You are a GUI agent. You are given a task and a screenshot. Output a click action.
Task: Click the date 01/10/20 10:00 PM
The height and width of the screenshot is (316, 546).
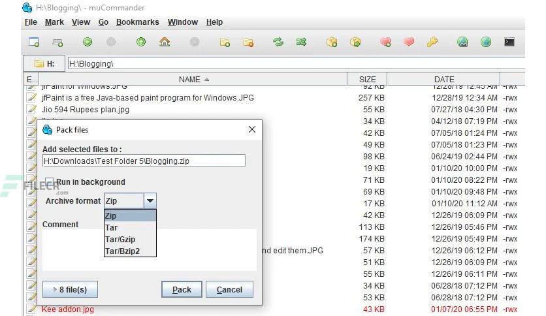click(464, 168)
